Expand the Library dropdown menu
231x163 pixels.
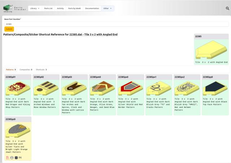pyautogui.click(x=35, y=8)
